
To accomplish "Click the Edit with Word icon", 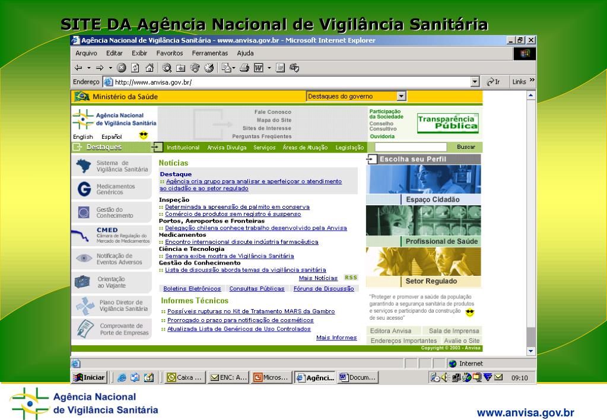I will [259, 68].
